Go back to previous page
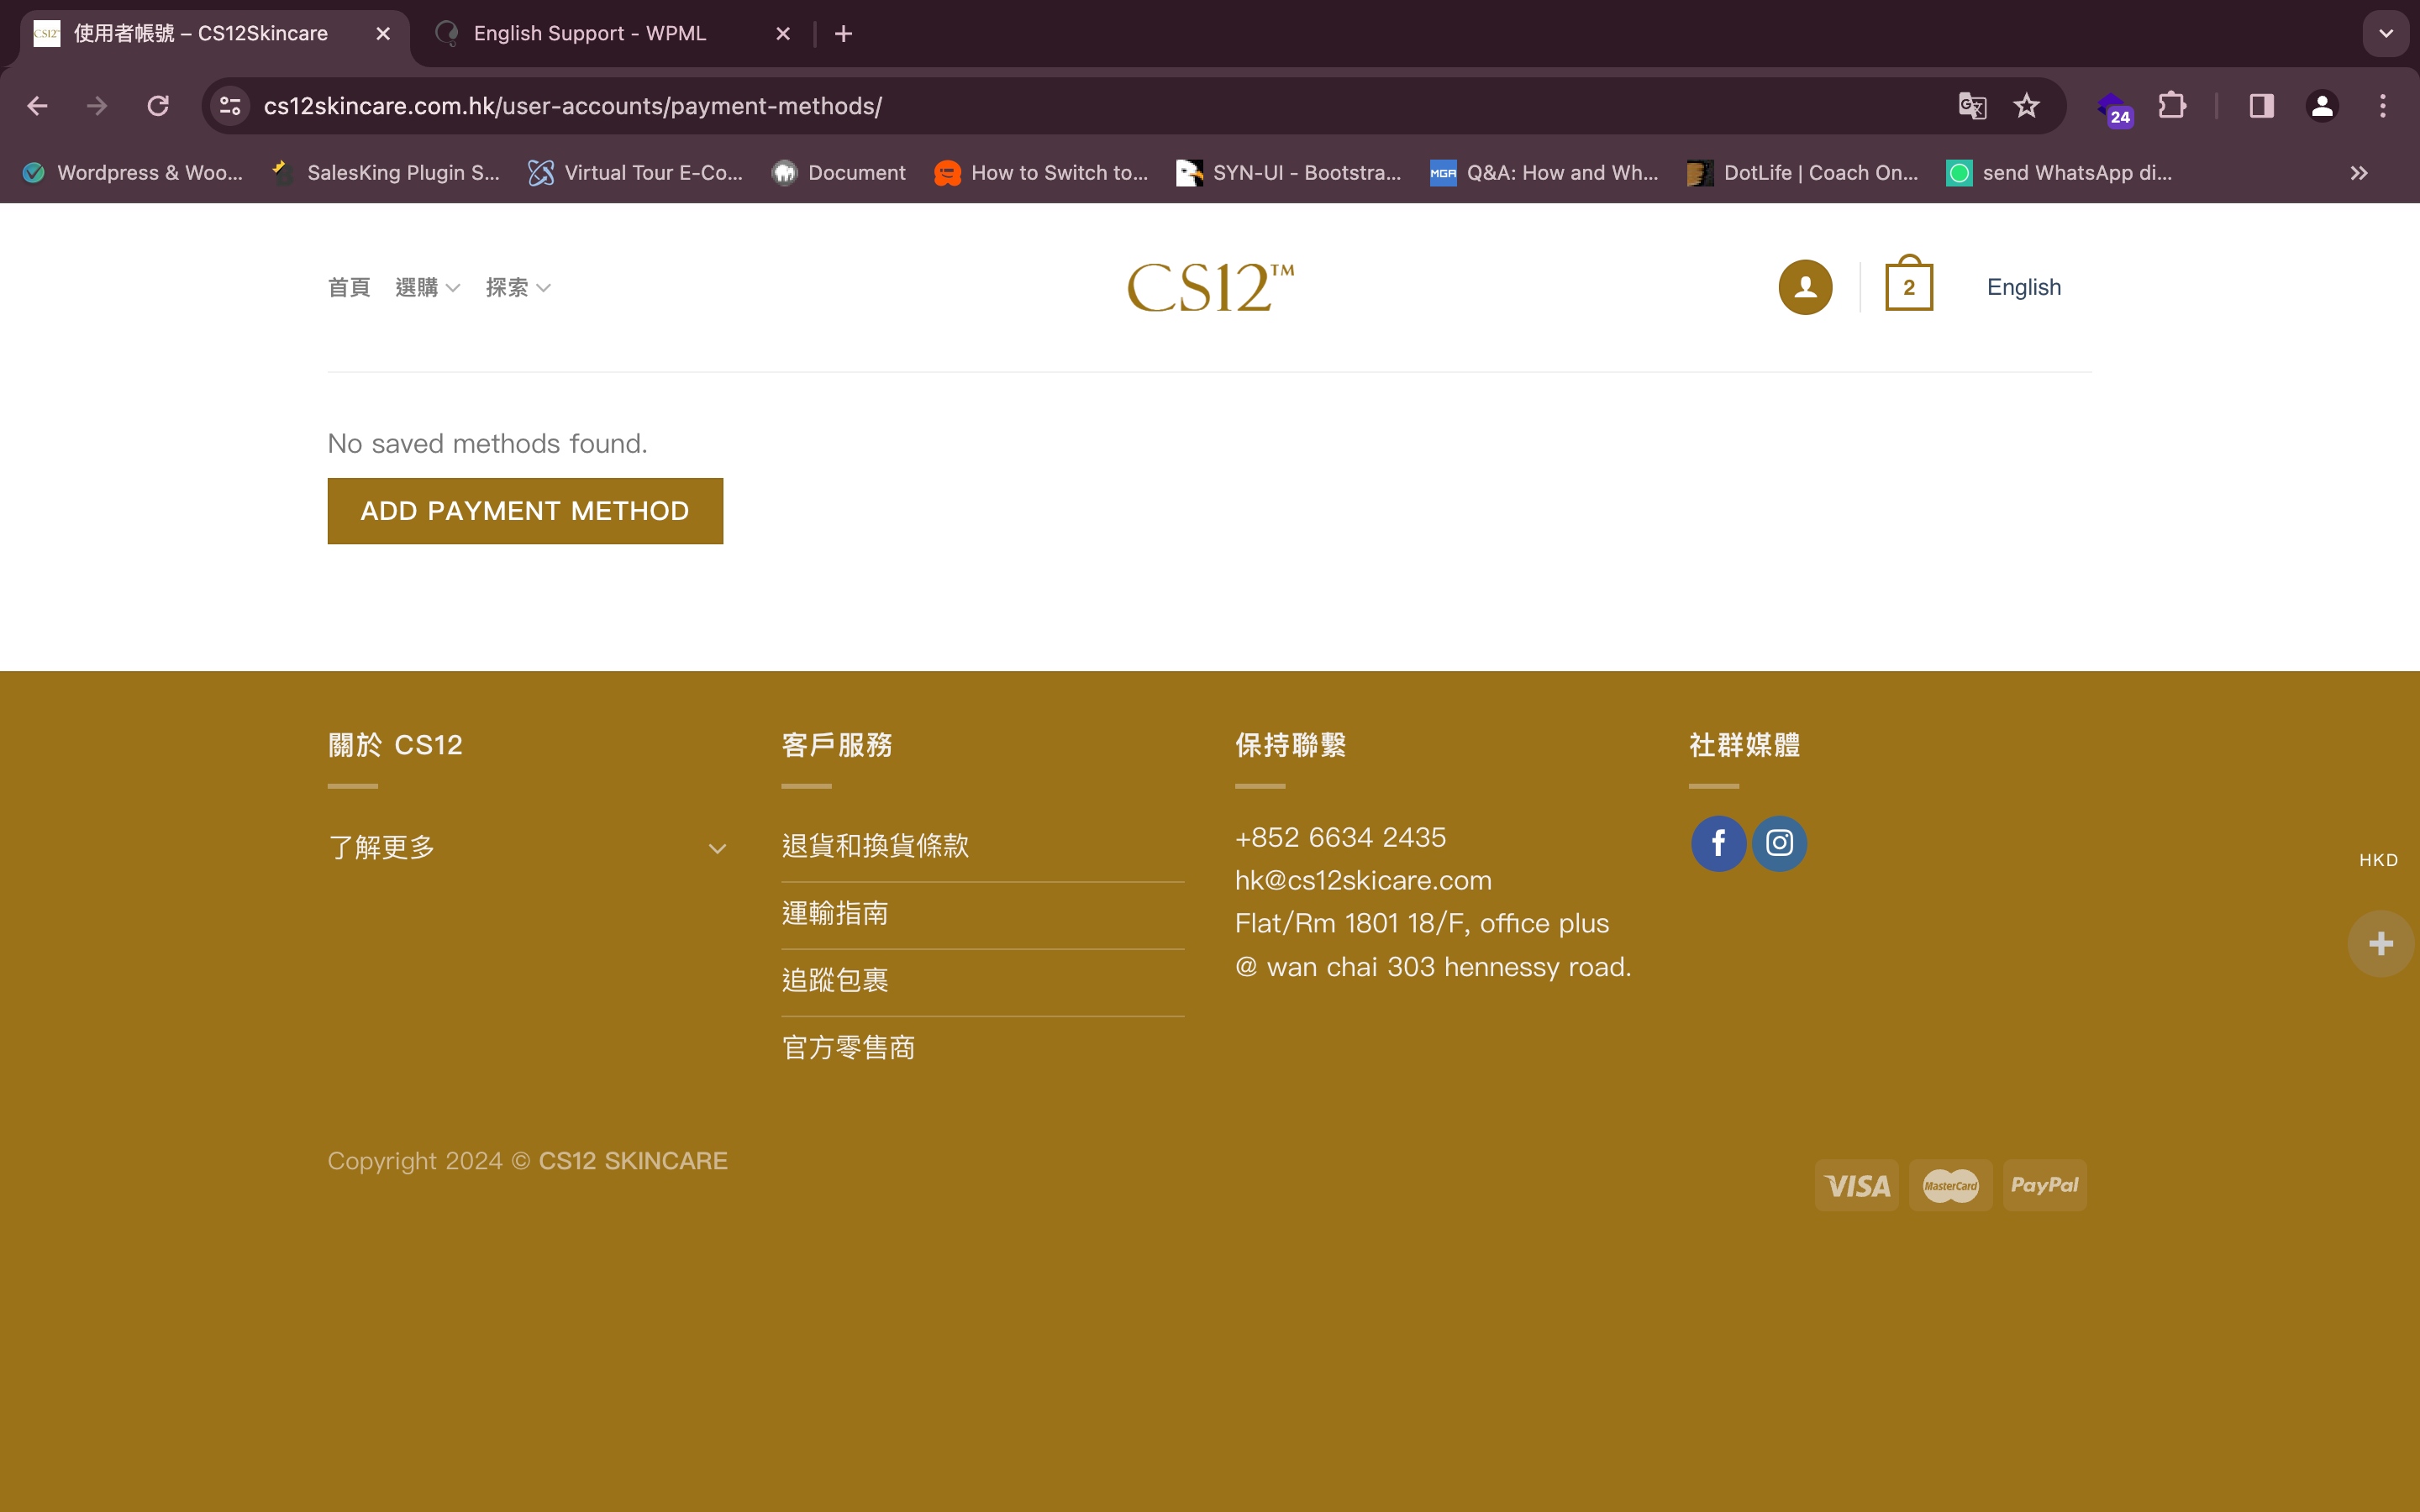 click(x=38, y=106)
